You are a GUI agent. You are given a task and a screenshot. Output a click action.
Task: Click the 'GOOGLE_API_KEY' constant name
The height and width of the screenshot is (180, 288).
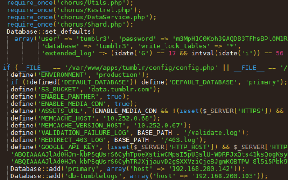(x=68, y=147)
